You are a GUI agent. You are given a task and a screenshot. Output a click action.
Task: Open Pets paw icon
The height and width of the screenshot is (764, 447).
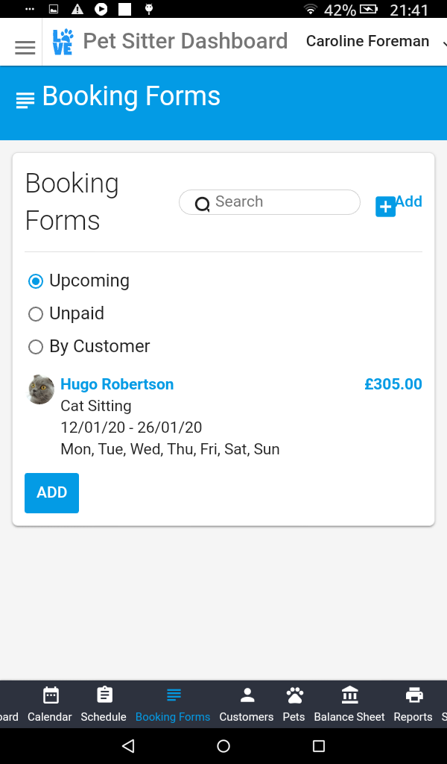point(294,704)
